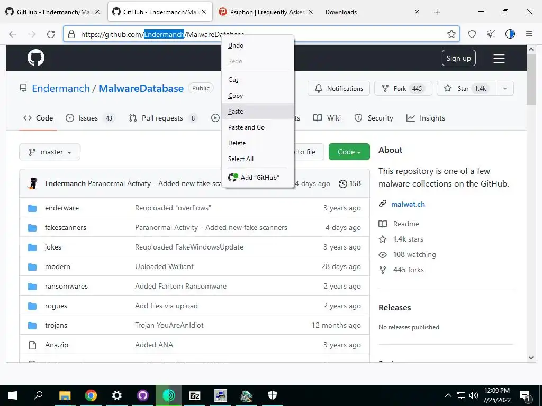Click the half-circle toolbar icon

(510, 34)
